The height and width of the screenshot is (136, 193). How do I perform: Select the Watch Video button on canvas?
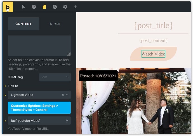click(153, 54)
